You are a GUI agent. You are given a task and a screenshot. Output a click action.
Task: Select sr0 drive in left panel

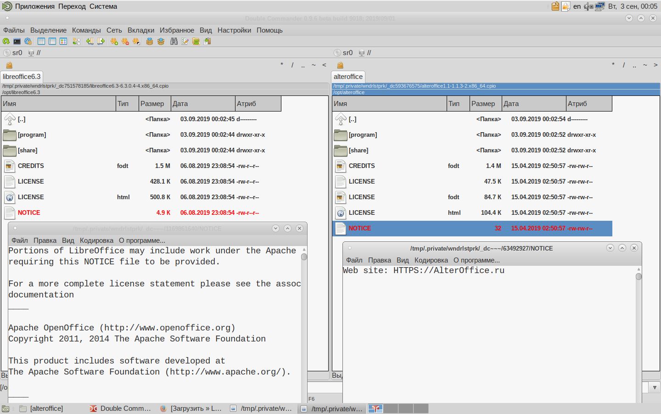coord(13,53)
